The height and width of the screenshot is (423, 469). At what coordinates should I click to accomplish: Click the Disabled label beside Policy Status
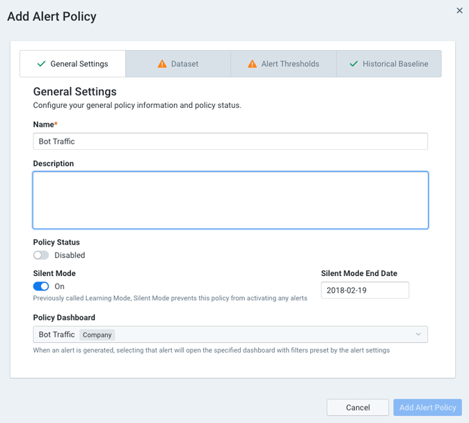pyautogui.click(x=70, y=255)
